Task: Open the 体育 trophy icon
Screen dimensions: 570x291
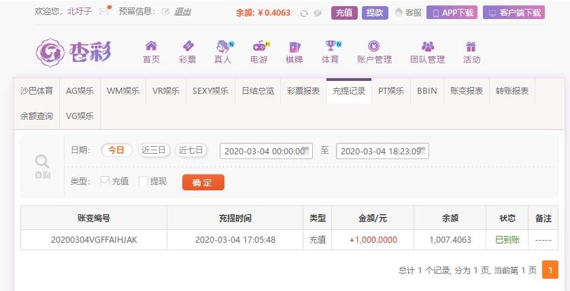Action: click(x=331, y=46)
